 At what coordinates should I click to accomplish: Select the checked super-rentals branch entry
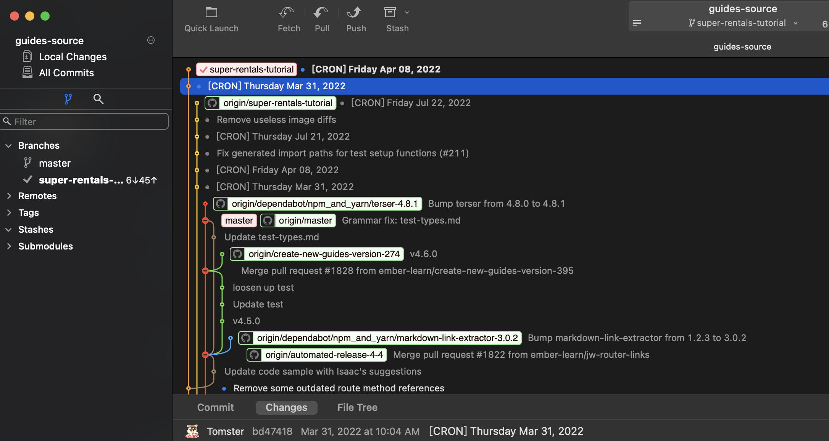pyautogui.click(x=81, y=180)
